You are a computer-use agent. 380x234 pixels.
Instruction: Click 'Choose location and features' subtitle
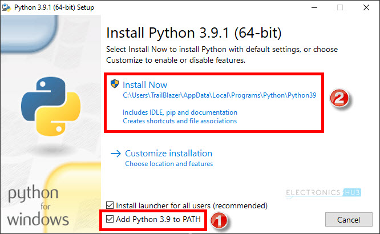point(169,164)
